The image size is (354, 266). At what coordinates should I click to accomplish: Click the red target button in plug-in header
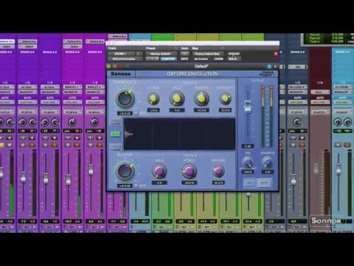(276, 54)
